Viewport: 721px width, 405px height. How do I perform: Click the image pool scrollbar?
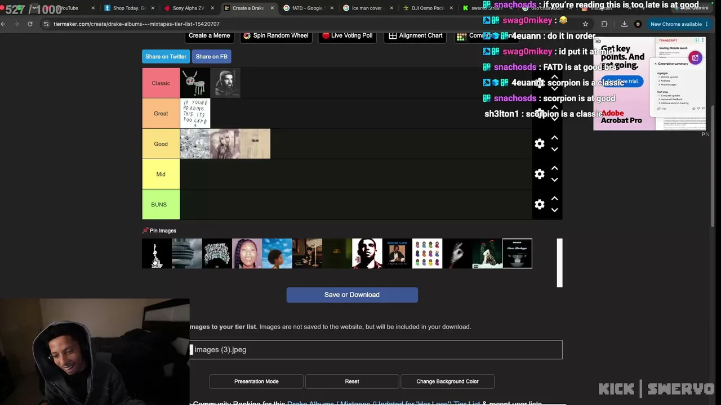click(559, 263)
